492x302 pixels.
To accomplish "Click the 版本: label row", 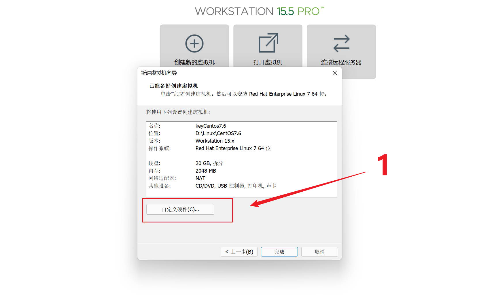I will click(x=155, y=141).
